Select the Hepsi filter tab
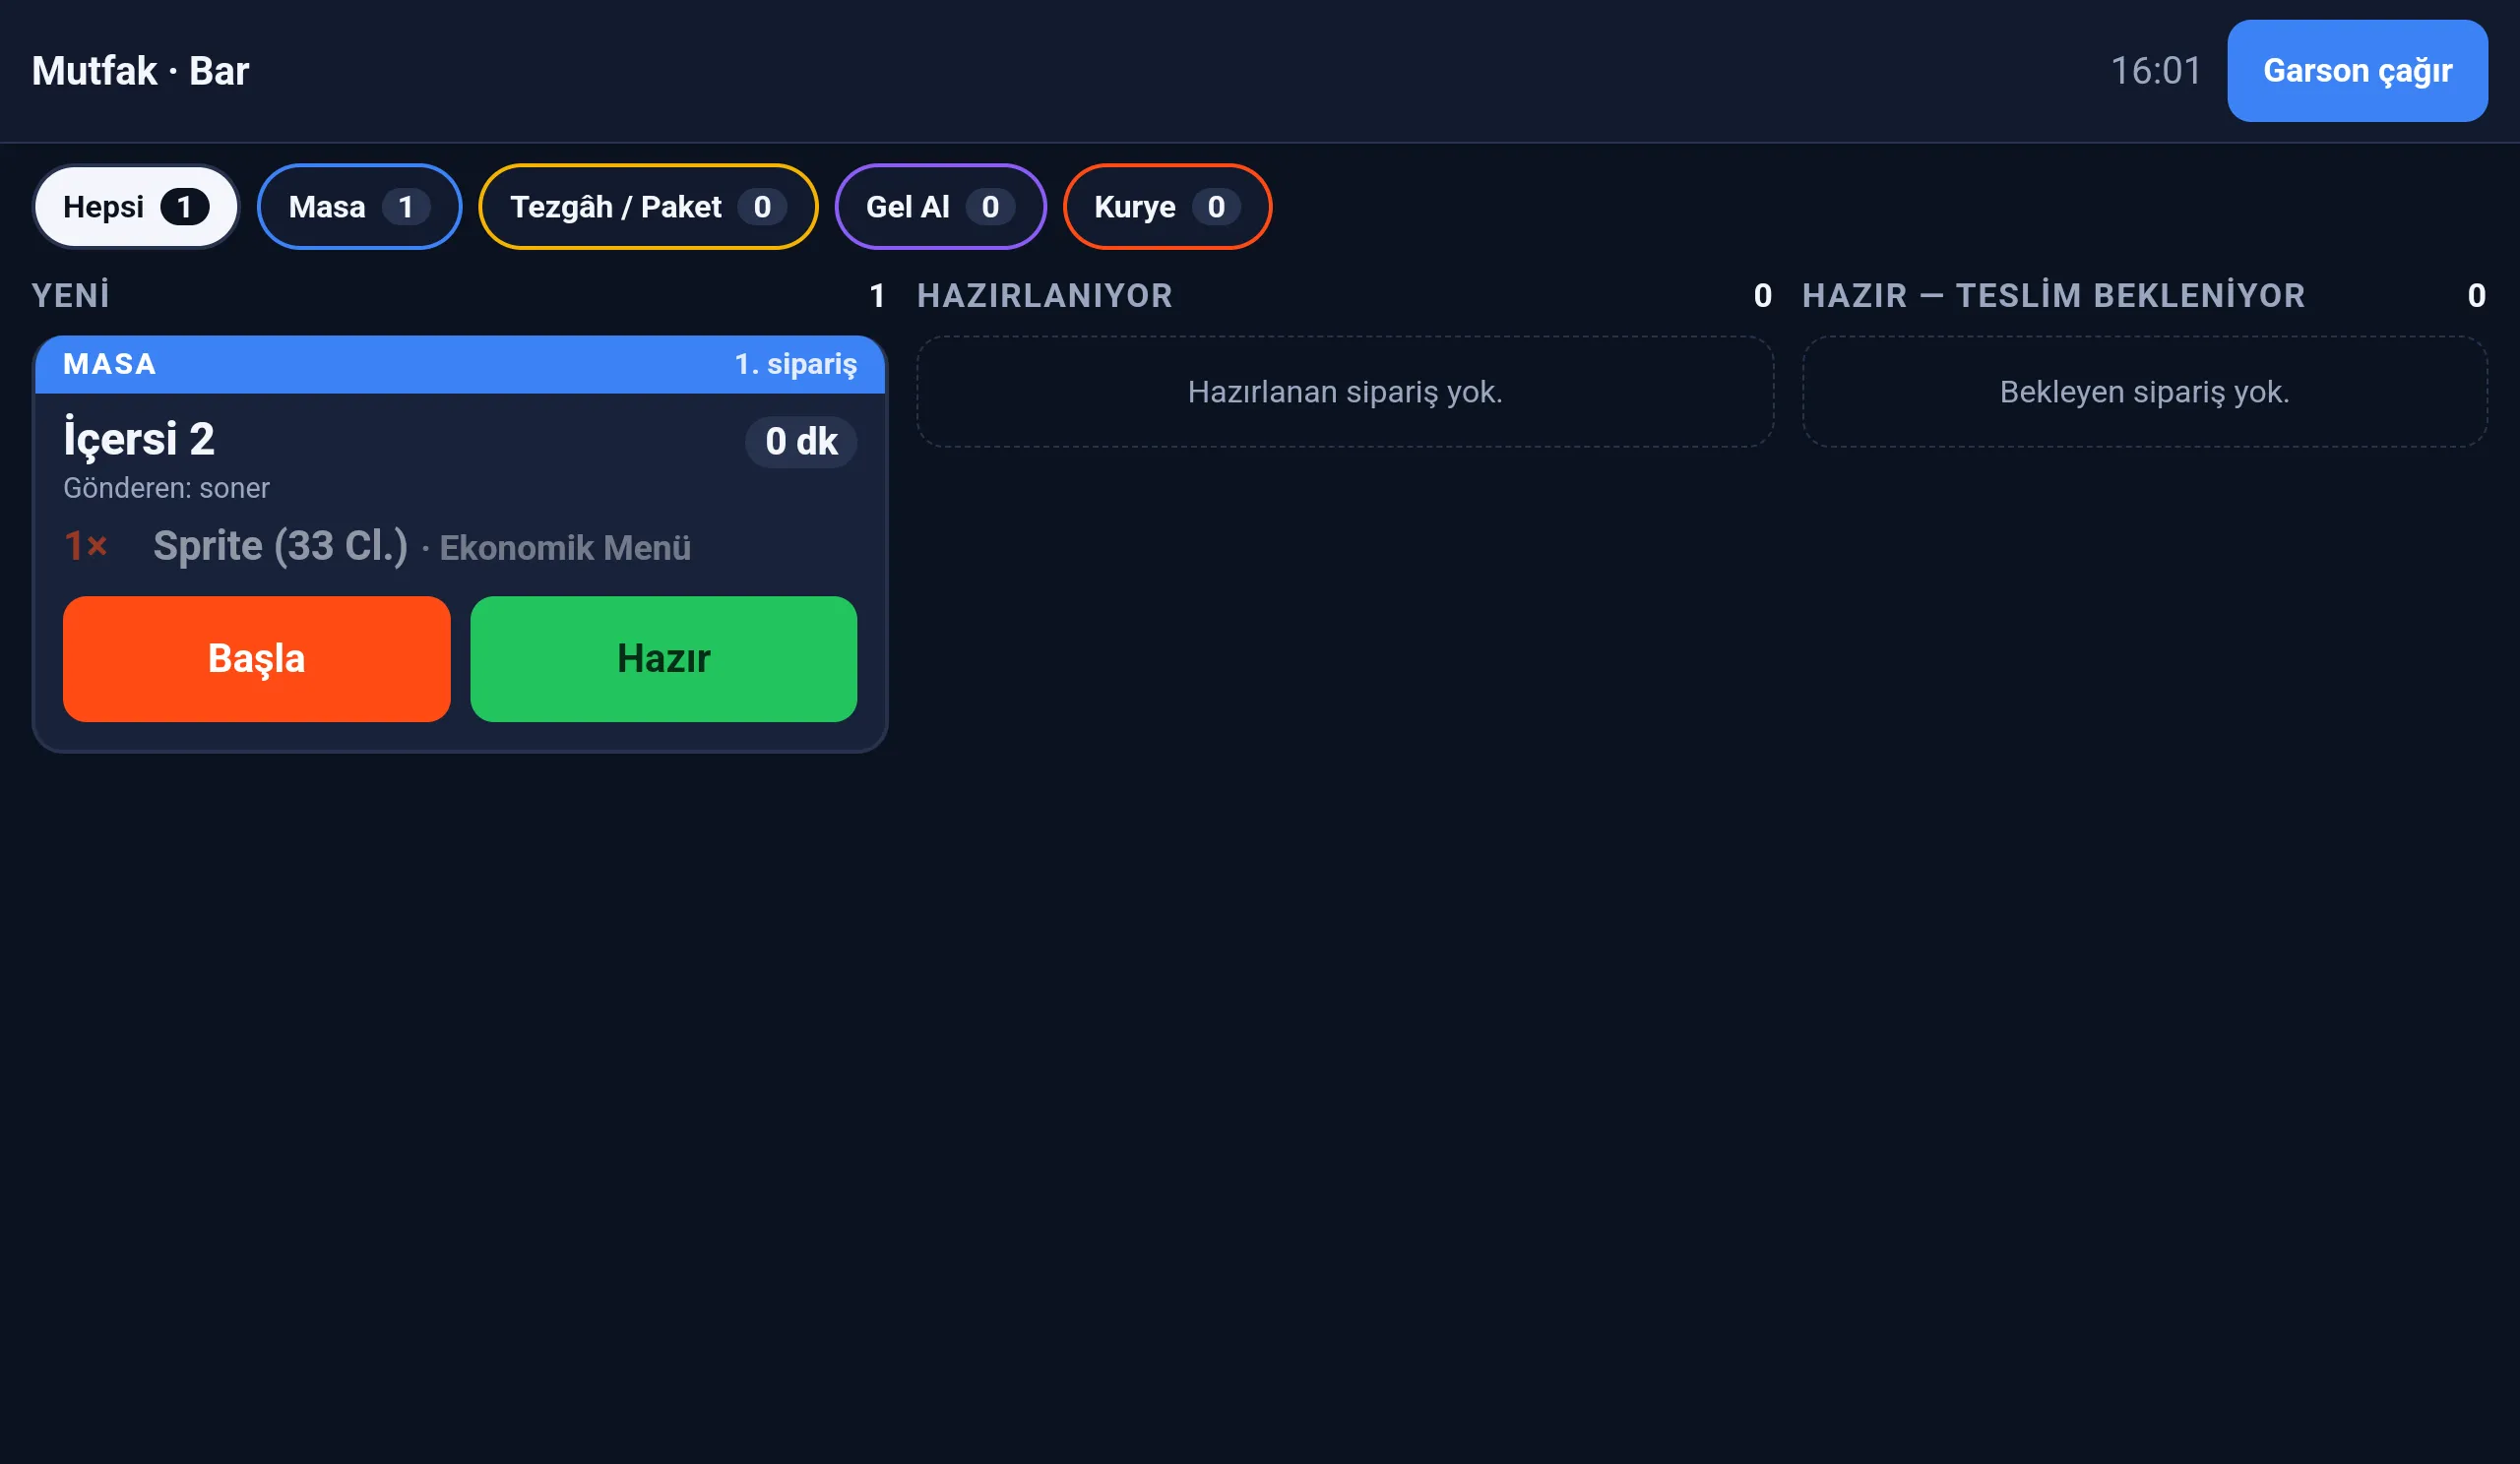 (136, 207)
